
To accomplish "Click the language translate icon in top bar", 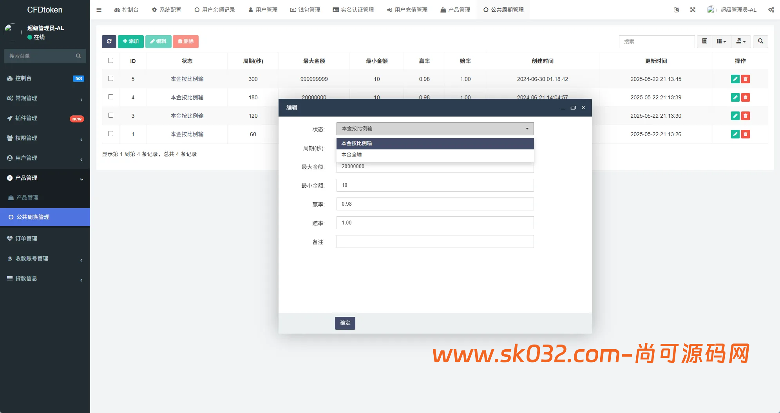I will [676, 10].
